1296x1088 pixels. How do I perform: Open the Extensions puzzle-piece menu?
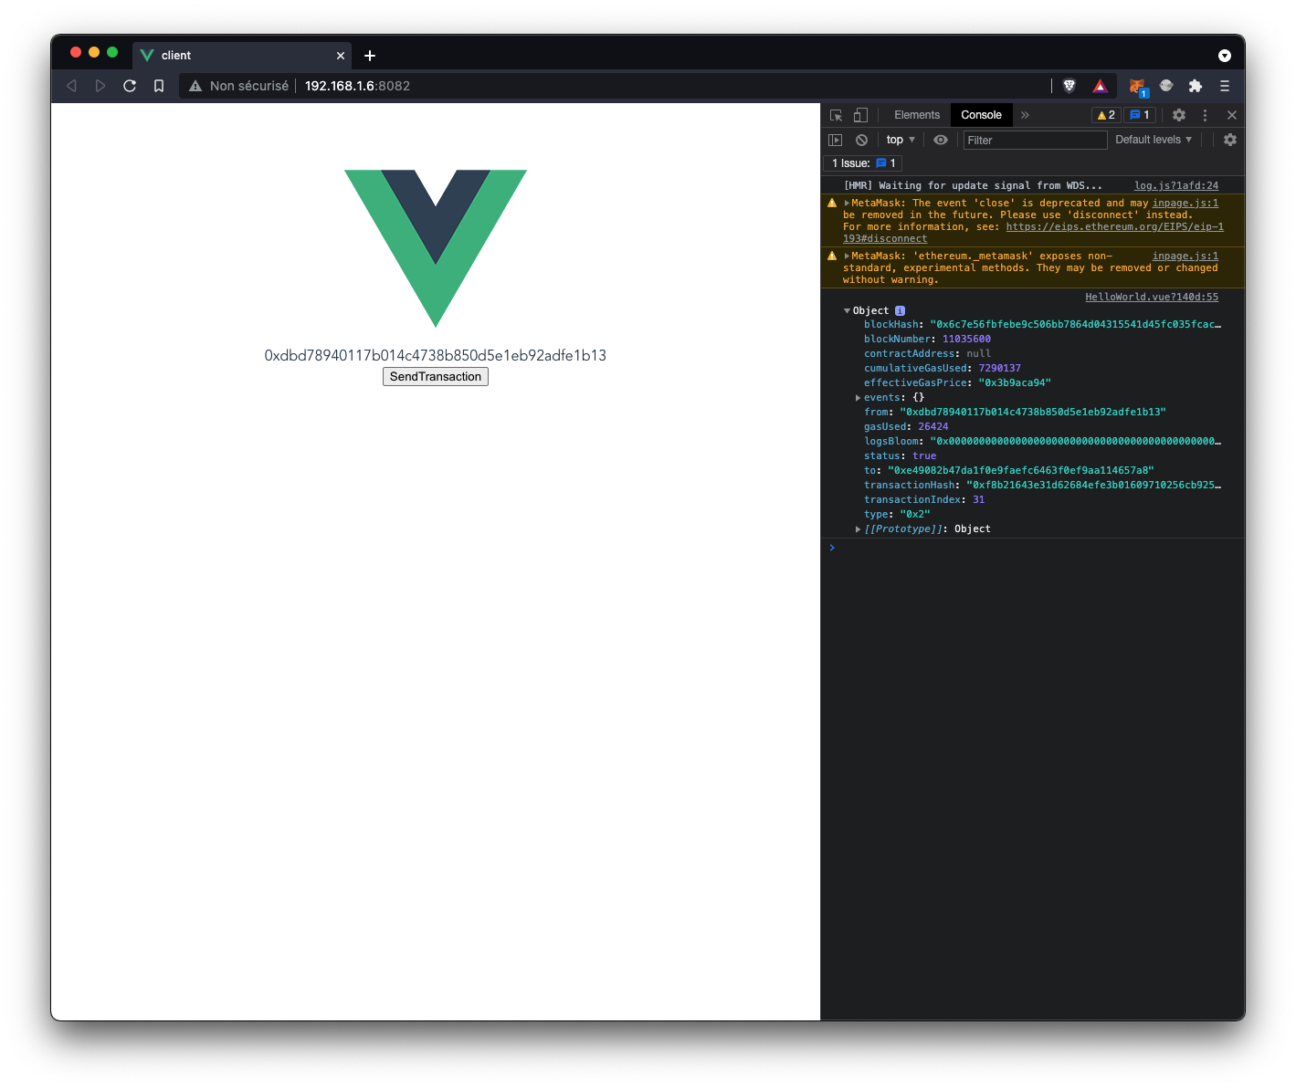click(x=1196, y=86)
